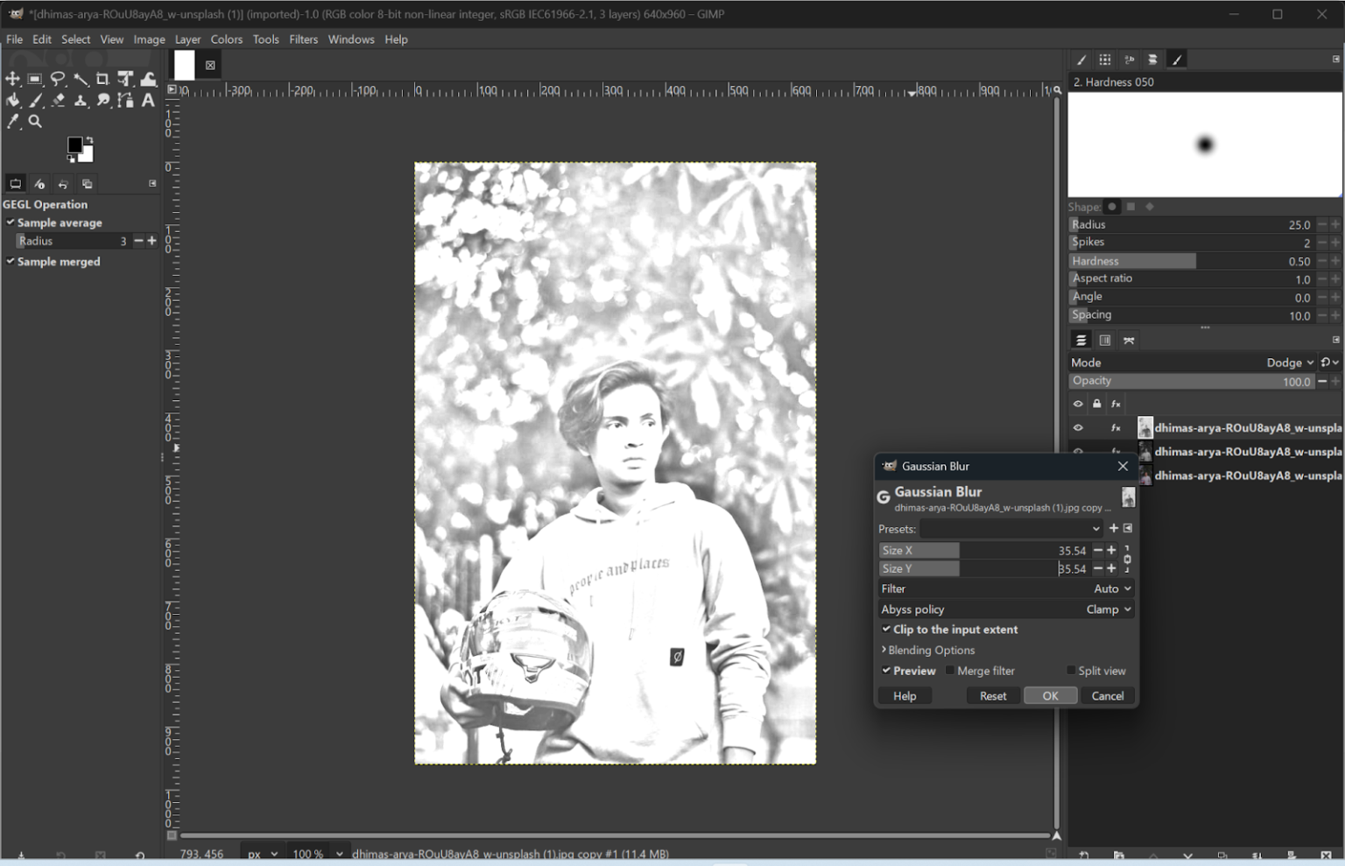The height and width of the screenshot is (866, 1345).
Task: Pick the Text tool
Action: pos(148,101)
